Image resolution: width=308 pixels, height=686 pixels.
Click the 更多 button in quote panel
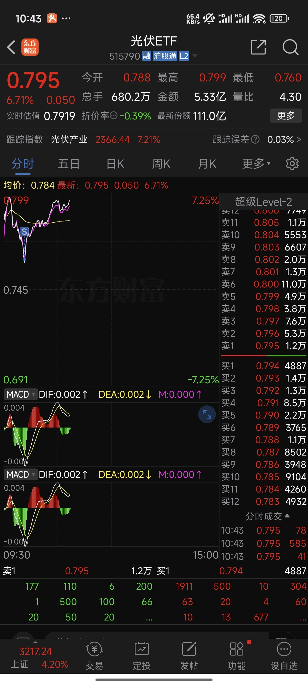tap(286, 116)
